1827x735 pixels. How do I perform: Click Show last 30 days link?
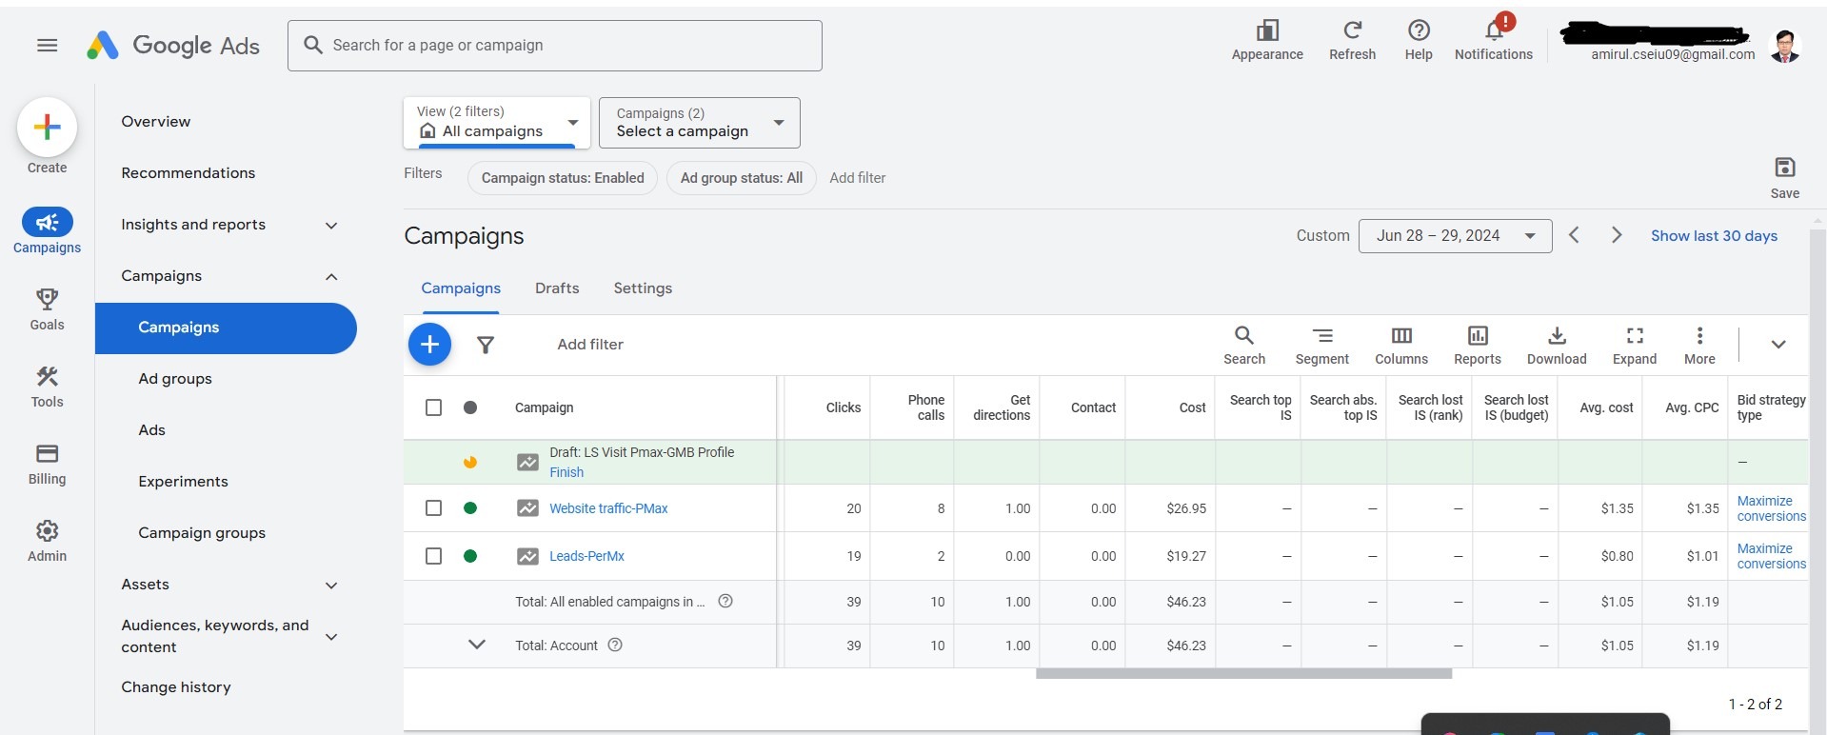[x=1714, y=236]
